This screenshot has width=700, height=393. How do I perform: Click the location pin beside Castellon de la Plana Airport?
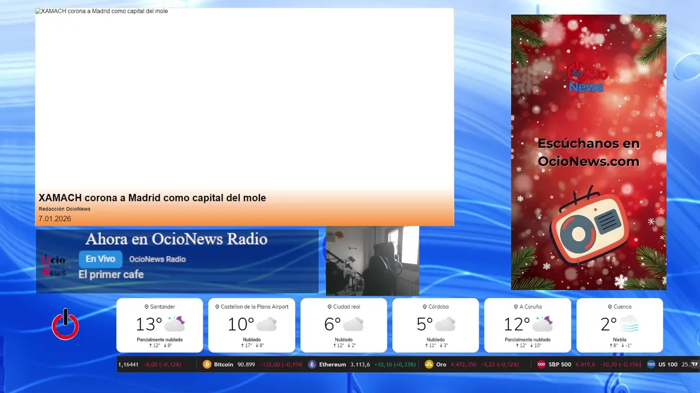click(217, 307)
